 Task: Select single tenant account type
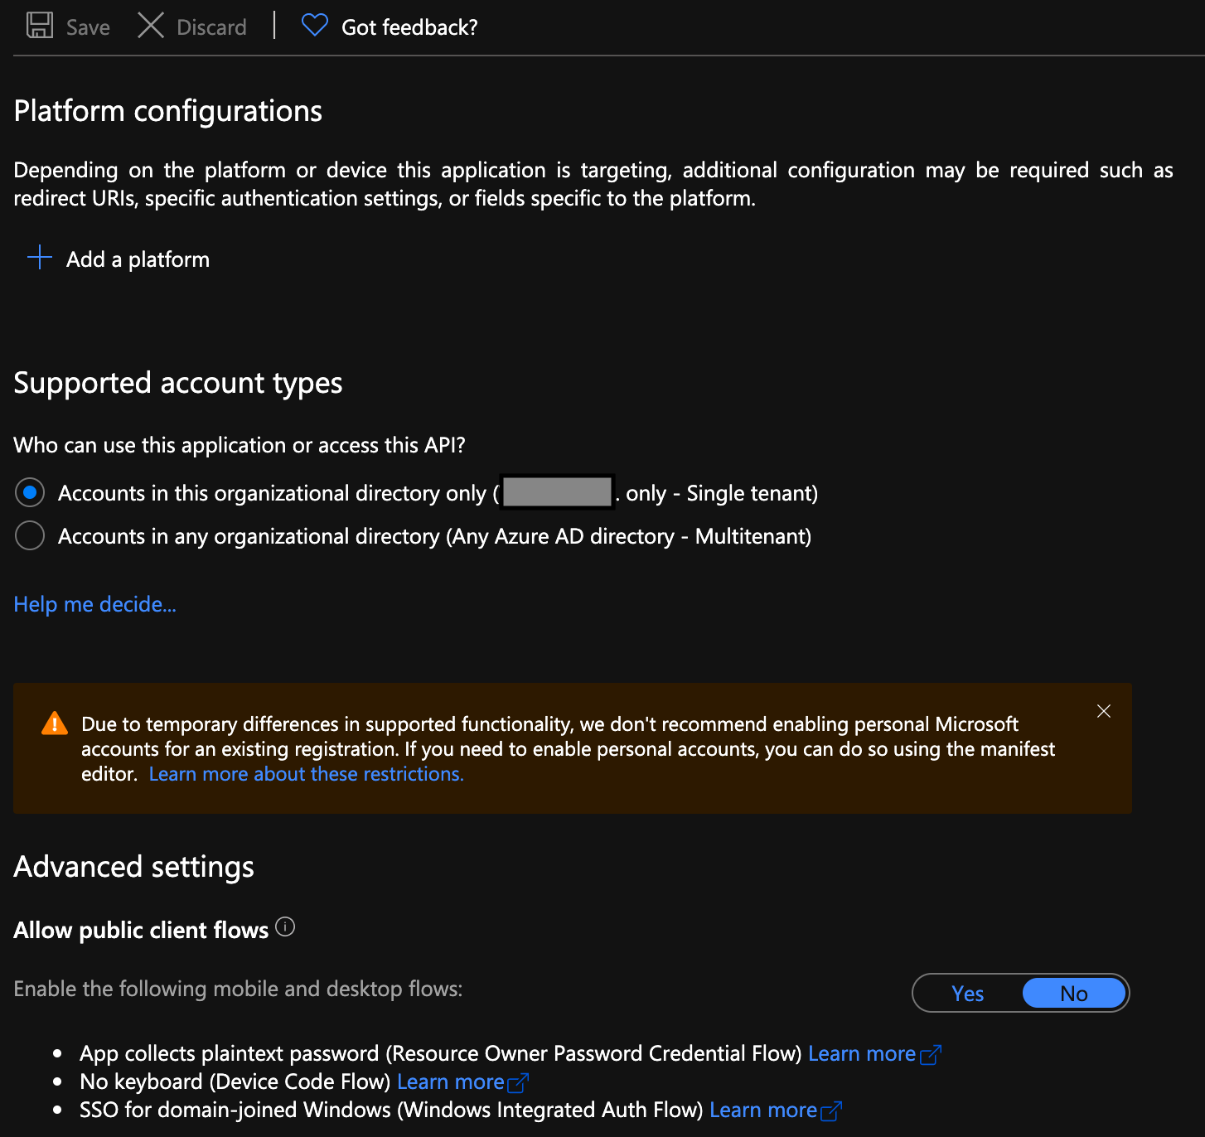pos(30,492)
